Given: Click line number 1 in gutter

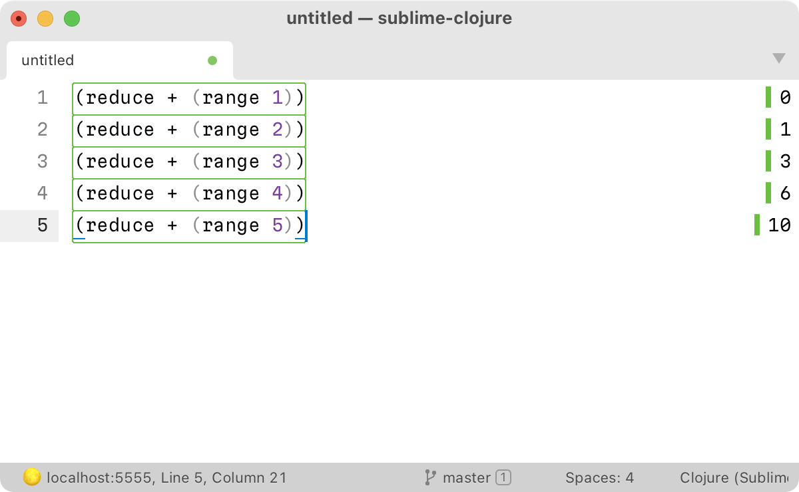Looking at the screenshot, I should coord(43,98).
